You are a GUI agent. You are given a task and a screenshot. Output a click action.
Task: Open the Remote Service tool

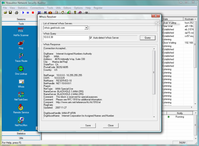21,109
